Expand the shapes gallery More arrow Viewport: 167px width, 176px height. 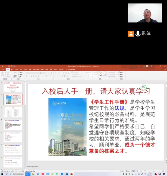[98, 76]
